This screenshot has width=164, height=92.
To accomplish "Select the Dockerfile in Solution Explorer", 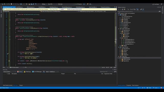I will coord(126,24).
